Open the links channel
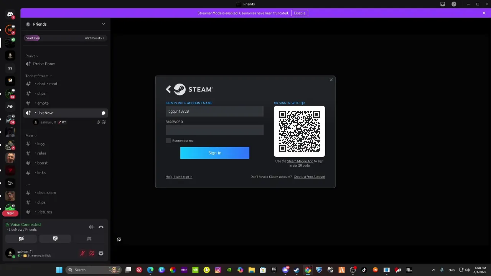The width and height of the screenshot is (491, 276). click(x=66, y=173)
